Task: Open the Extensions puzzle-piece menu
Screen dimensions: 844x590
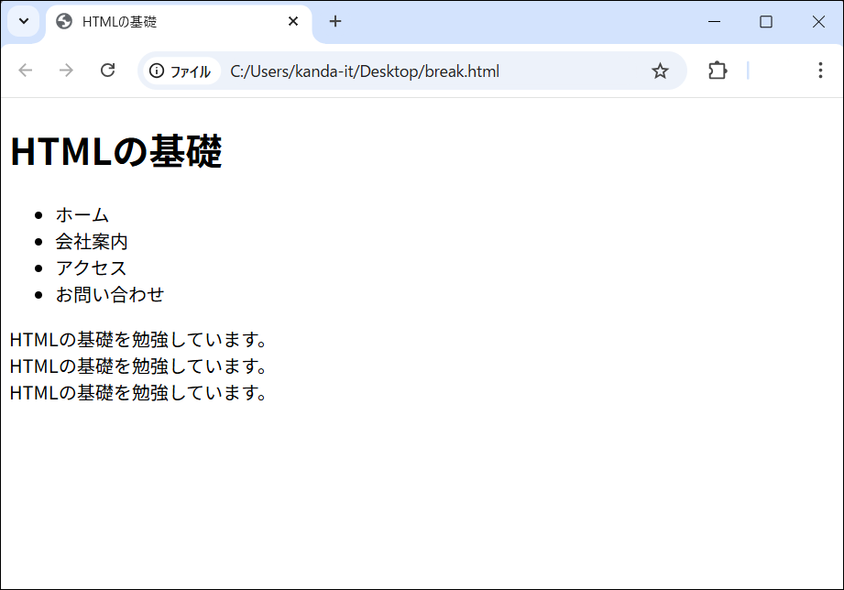Action: tap(717, 71)
